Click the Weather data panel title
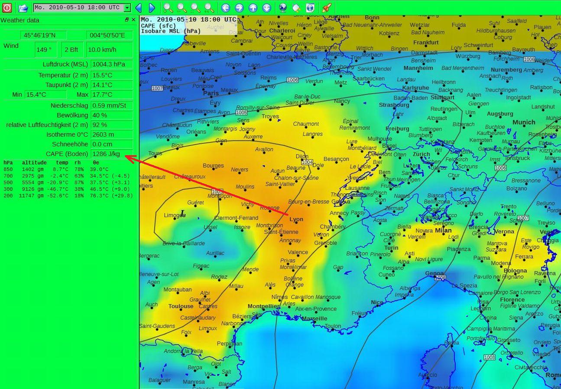Screen dimensions: 561x389 click(x=20, y=20)
